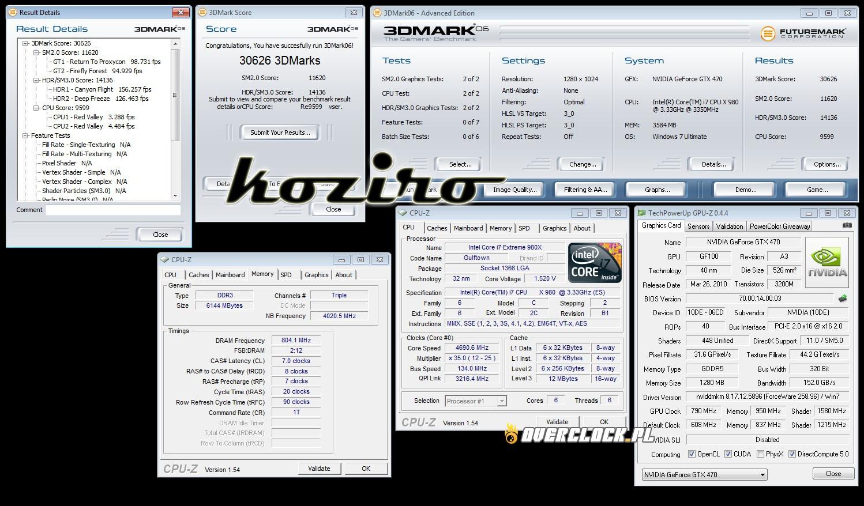Image resolution: width=864 pixels, height=506 pixels.
Task: Click Close button in Result Details
Action: [160, 235]
